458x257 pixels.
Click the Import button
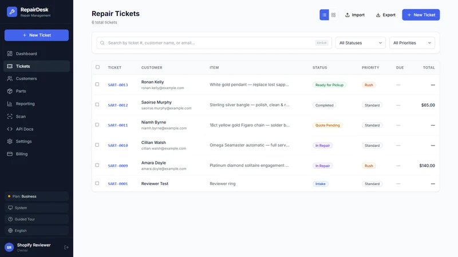(x=355, y=15)
